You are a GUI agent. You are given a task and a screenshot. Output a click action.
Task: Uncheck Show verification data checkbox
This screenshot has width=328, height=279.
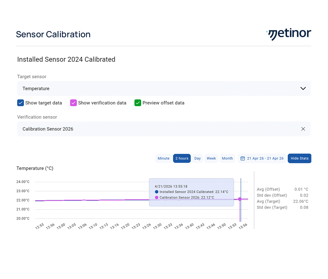tap(73, 103)
